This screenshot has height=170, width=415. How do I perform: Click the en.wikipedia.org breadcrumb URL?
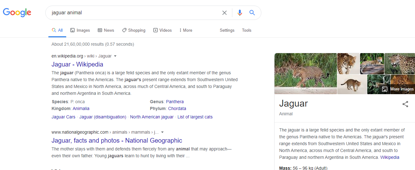[x=82, y=56]
